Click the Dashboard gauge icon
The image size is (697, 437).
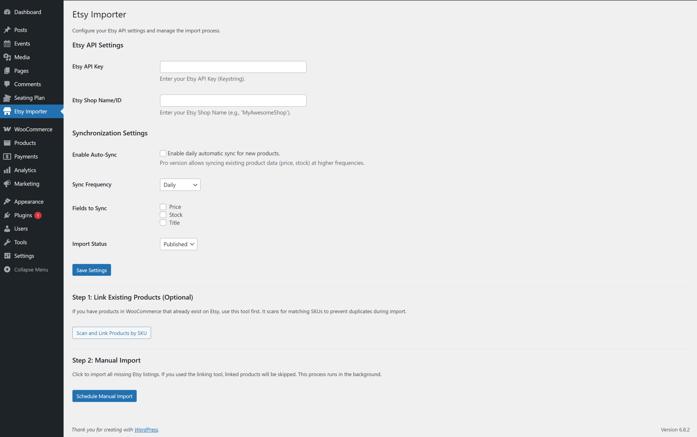coord(7,12)
